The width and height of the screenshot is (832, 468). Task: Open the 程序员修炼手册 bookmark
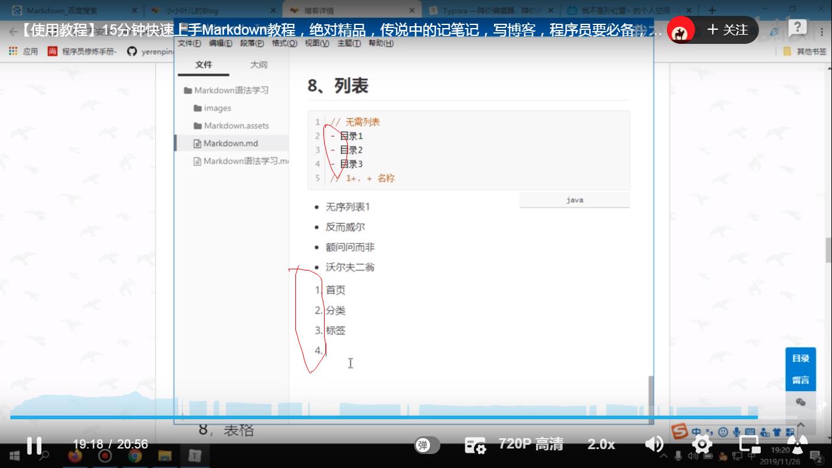pyautogui.click(x=83, y=51)
